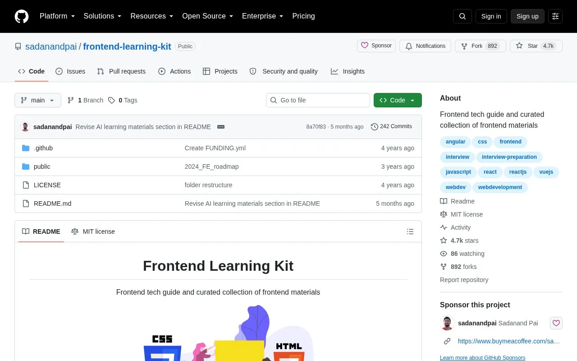
Task: Open the main branch selector dropdown
Action: [38, 100]
